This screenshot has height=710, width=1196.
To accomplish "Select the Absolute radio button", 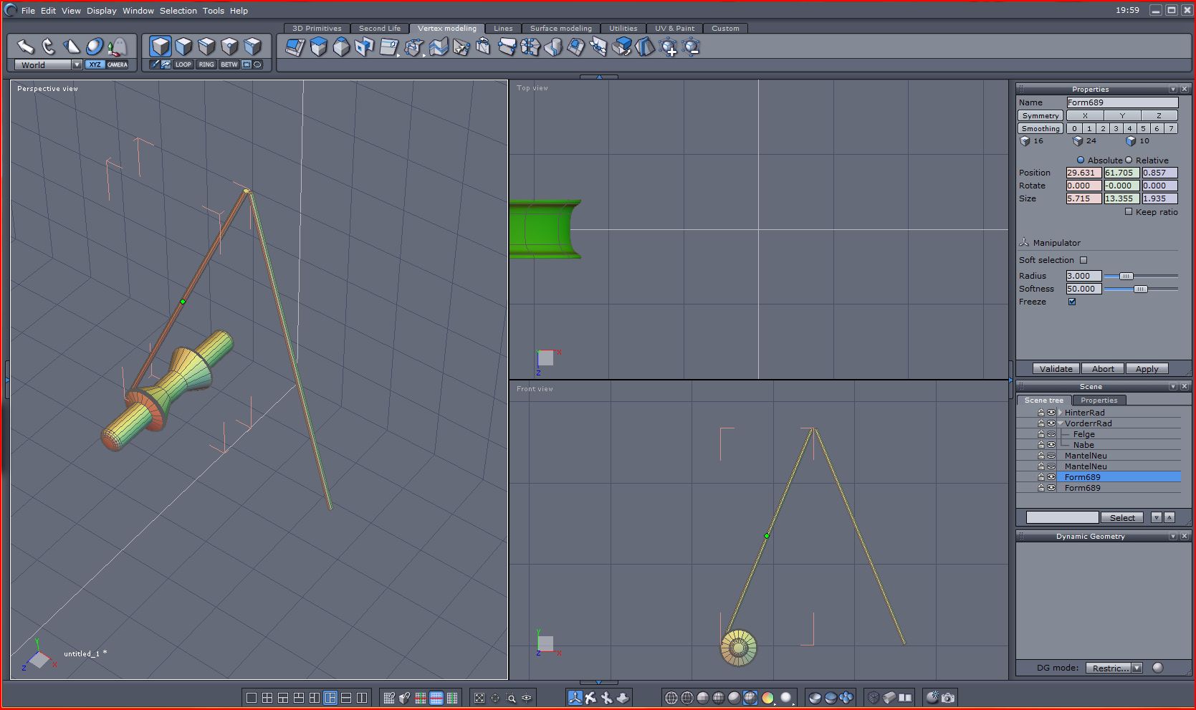I will [x=1081, y=160].
